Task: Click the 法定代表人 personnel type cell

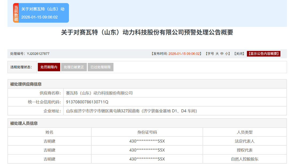Action: 245,141
